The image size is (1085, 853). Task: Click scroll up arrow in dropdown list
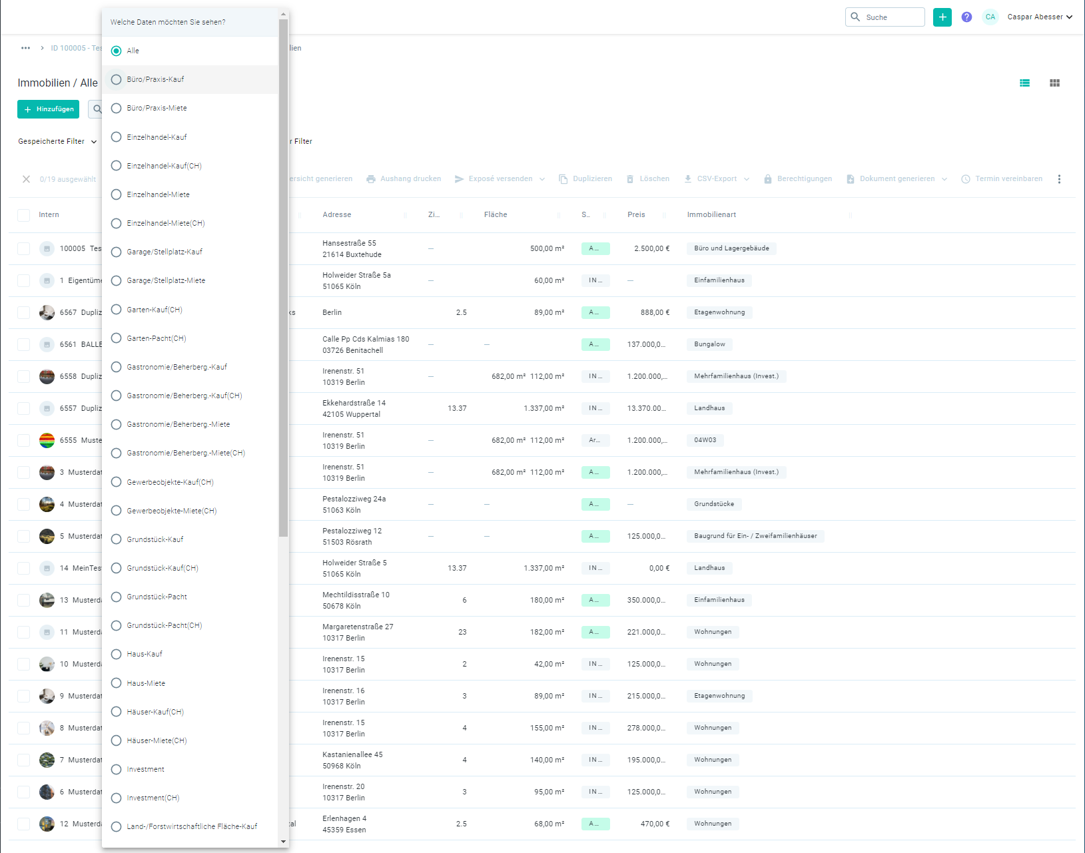click(x=283, y=14)
